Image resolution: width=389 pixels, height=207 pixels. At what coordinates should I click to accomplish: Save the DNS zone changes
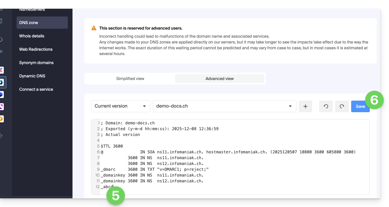[x=360, y=106]
